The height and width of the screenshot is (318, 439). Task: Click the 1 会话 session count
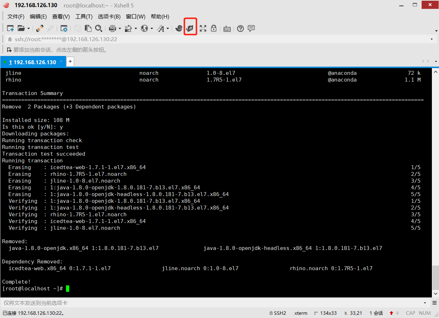coord(376,313)
